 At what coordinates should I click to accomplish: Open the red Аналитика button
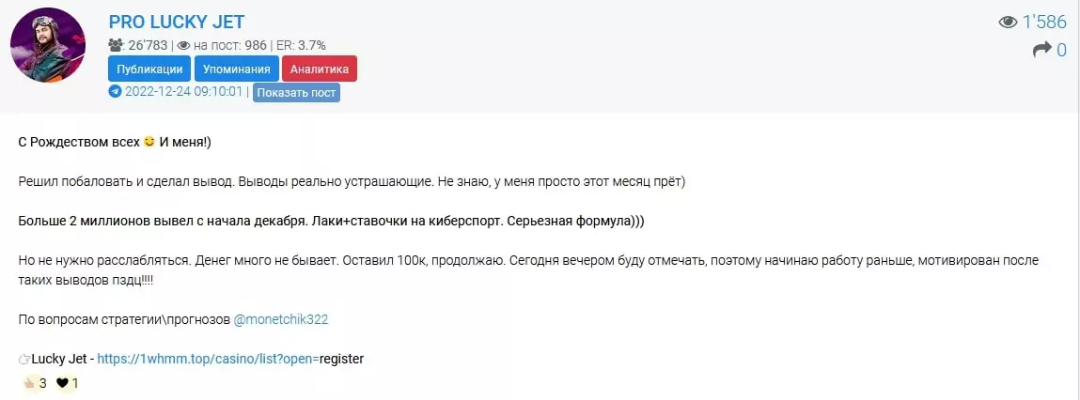(x=320, y=69)
